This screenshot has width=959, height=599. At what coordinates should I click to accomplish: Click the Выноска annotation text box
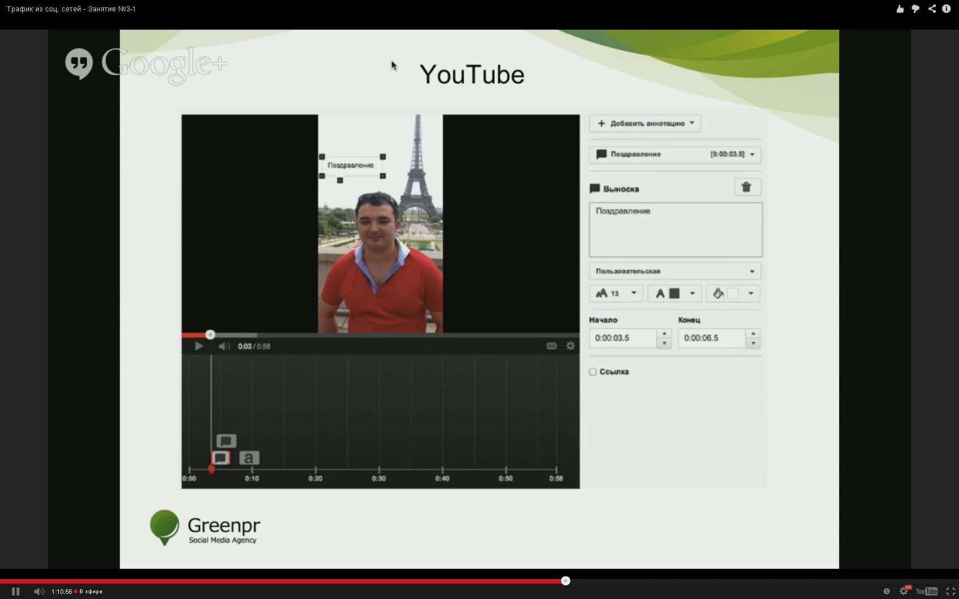675,229
